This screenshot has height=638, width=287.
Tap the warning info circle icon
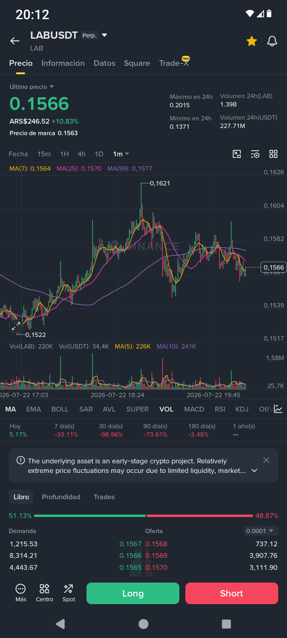point(21,460)
